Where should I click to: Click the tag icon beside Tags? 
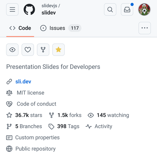(x=51, y=127)
